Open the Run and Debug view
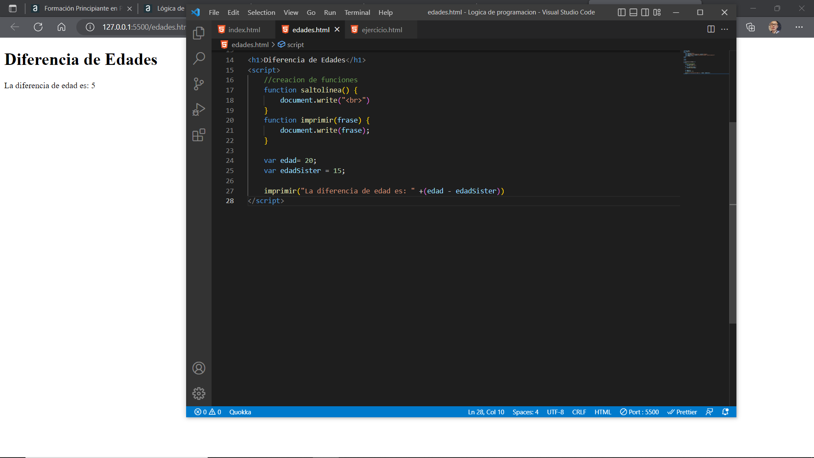Viewport: 814px width, 458px height. [x=198, y=109]
